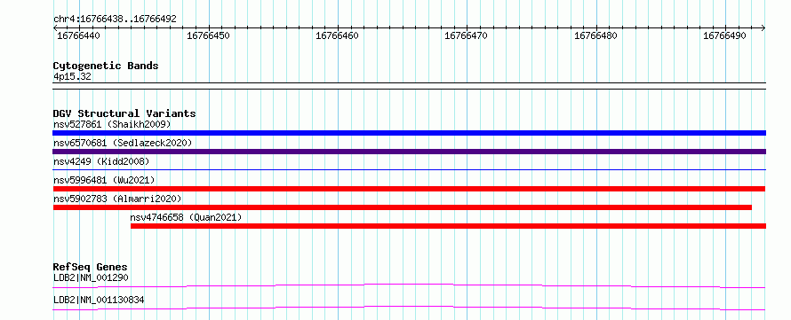Click ruler position 16766480
This screenshot has width=791, height=320.
595,35
